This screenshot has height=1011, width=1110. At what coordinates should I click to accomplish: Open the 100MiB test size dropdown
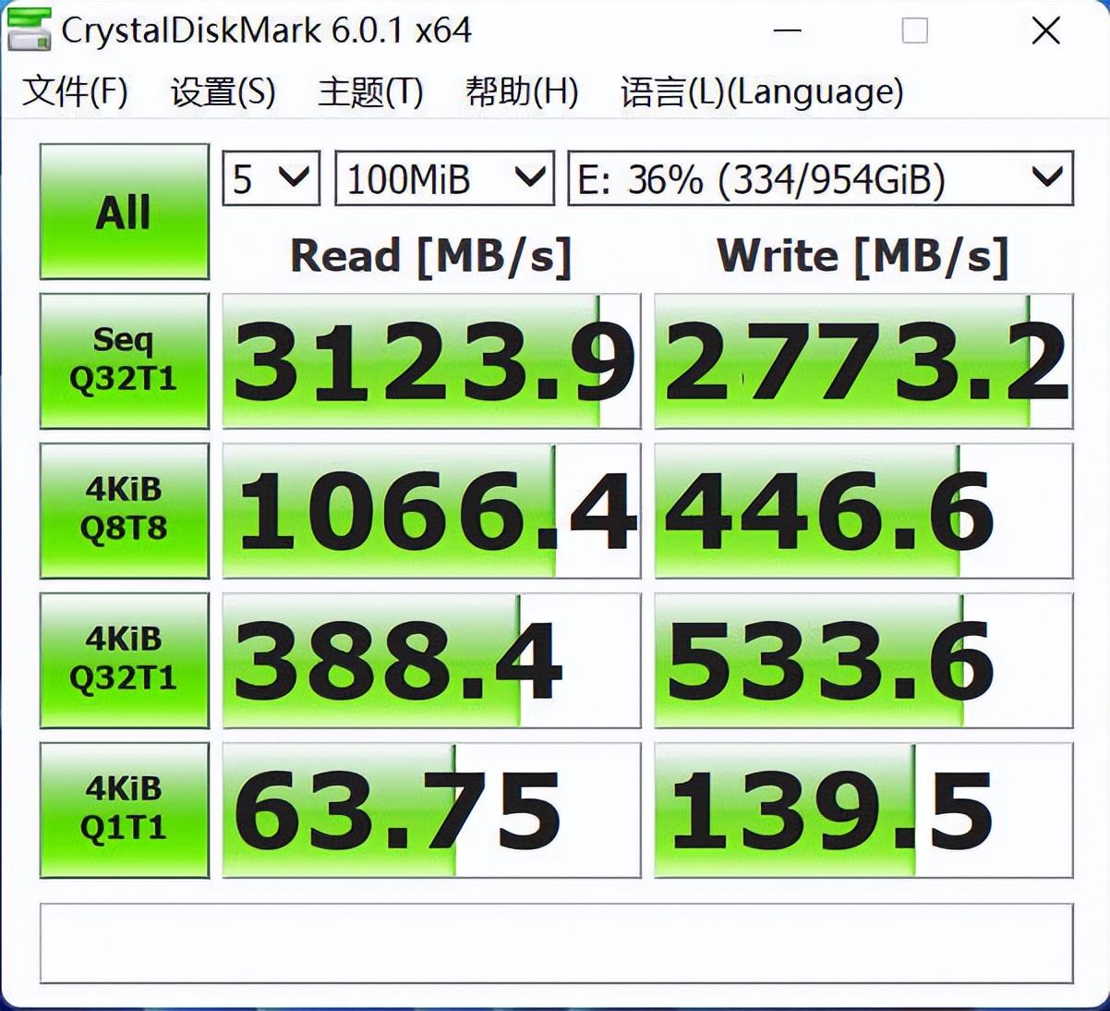(444, 178)
